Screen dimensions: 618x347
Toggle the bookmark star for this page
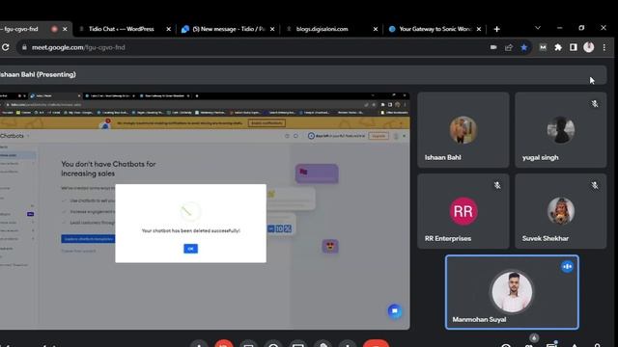(x=523, y=47)
